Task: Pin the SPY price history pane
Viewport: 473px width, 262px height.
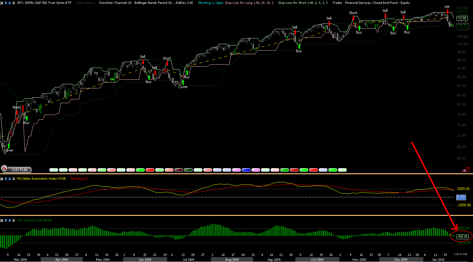Action: 13,3
